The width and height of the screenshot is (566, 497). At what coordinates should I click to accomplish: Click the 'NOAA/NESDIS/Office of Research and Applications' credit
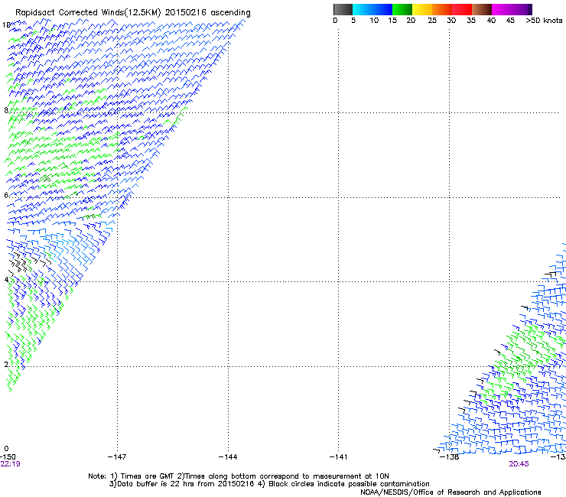pyautogui.click(x=451, y=492)
